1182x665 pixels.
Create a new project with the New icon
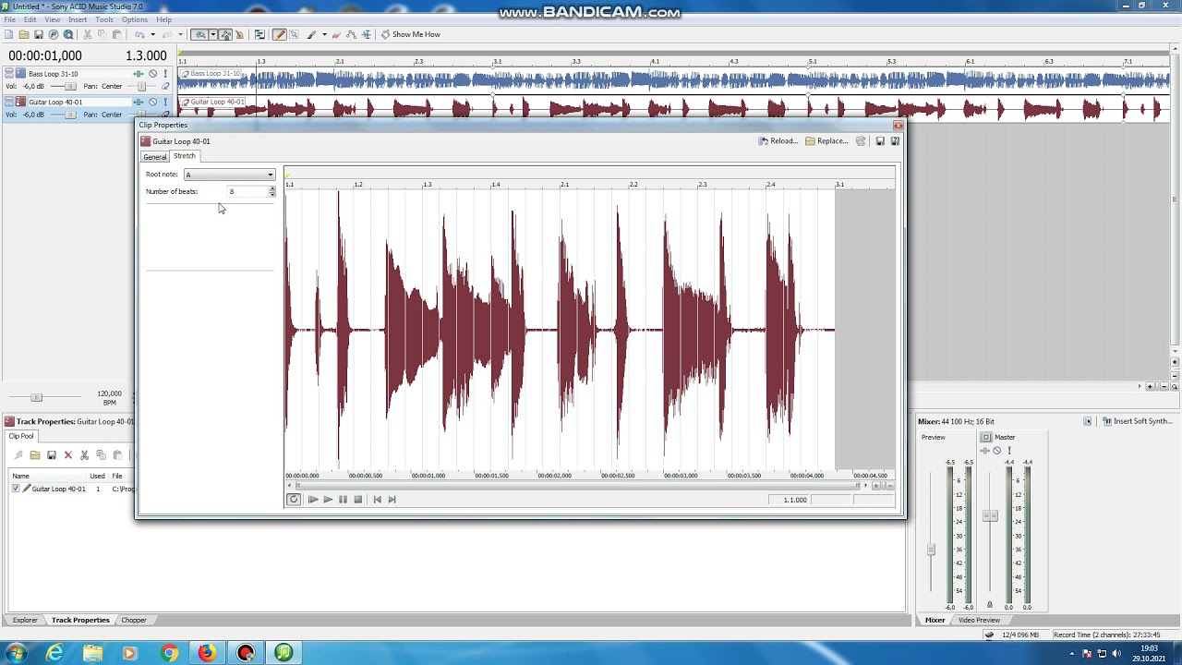pos(8,34)
